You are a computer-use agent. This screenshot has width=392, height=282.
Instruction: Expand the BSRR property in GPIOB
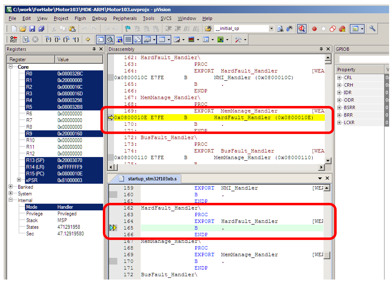(x=339, y=108)
